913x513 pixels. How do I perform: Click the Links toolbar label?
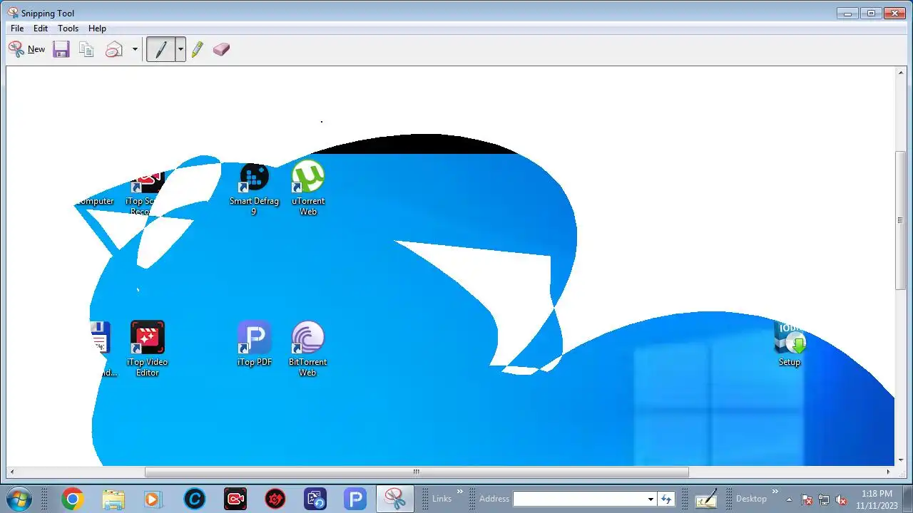442,499
